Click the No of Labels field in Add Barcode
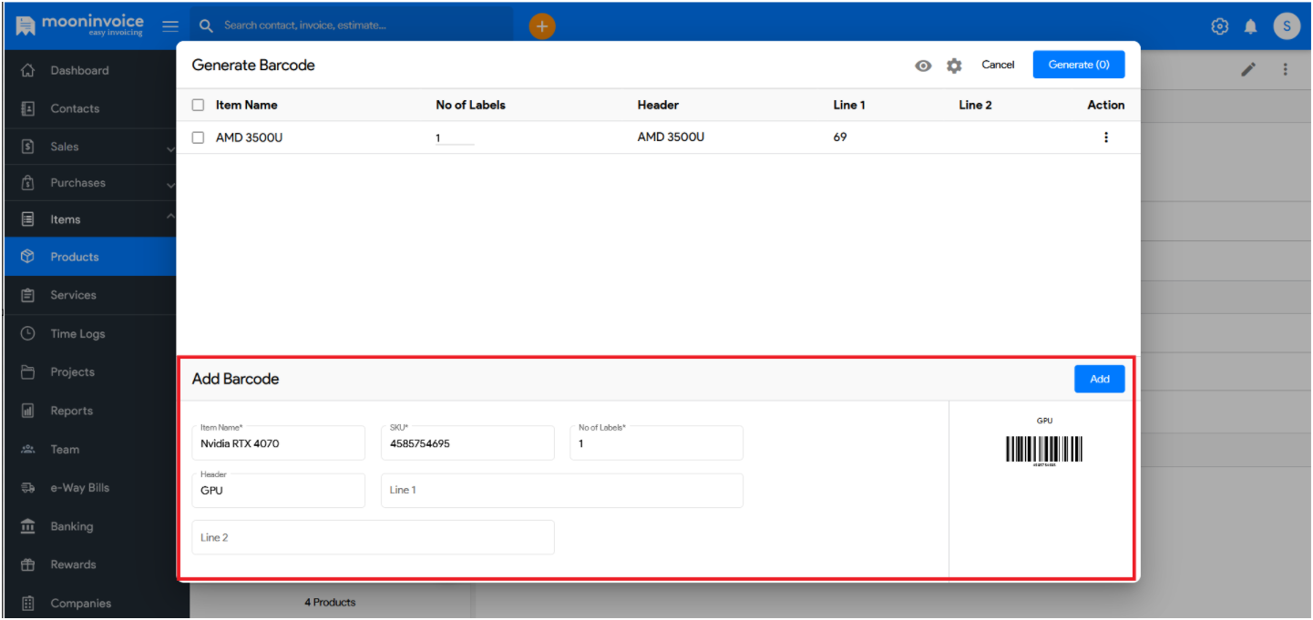 tap(657, 442)
